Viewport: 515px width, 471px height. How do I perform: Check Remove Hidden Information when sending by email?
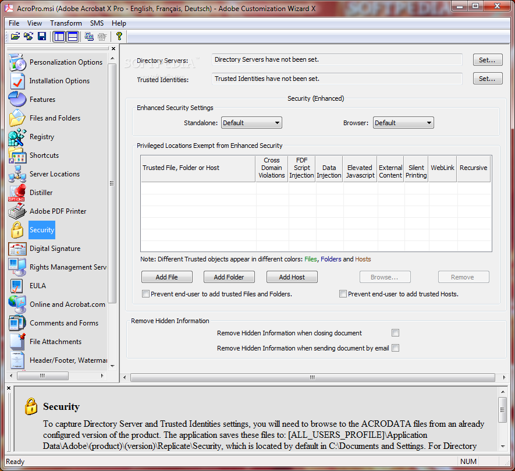(396, 348)
